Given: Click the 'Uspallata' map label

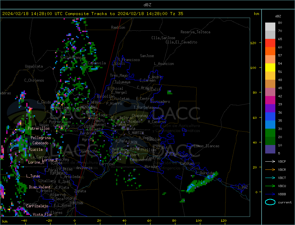Looking at the screenshot, I should (x=34, y=66).
